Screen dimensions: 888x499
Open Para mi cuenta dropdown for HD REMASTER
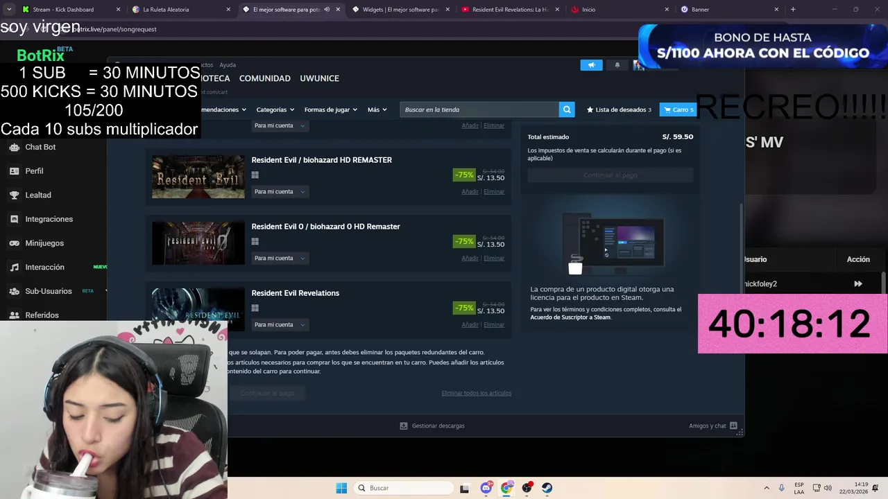(279, 191)
